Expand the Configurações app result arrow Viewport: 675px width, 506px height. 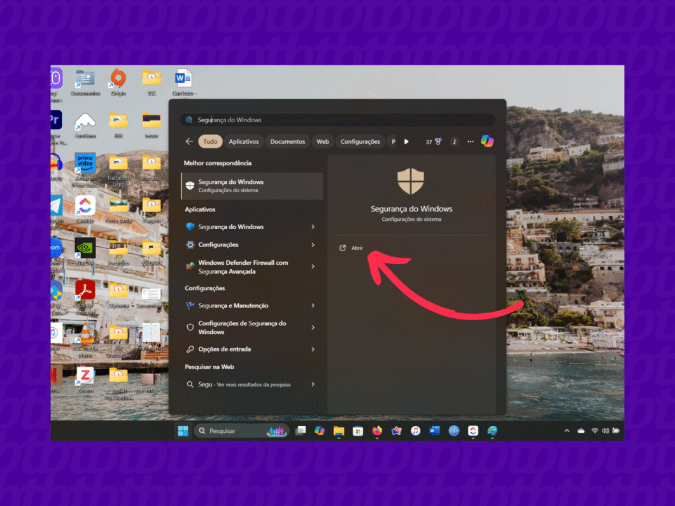[313, 245]
